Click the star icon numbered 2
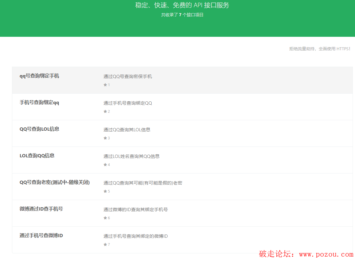 coord(105,111)
